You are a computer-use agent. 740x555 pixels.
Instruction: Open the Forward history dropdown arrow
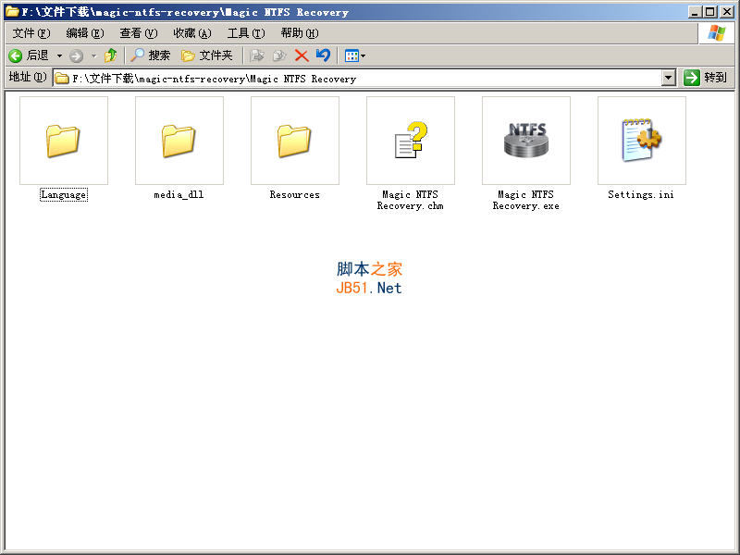click(93, 56)
